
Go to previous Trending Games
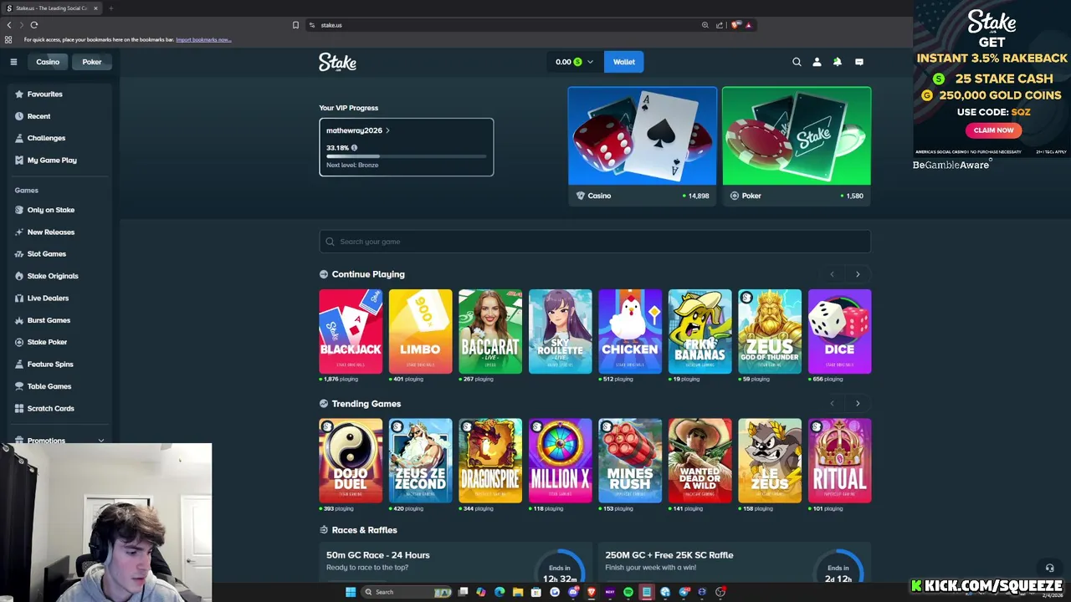pos(832,404)
